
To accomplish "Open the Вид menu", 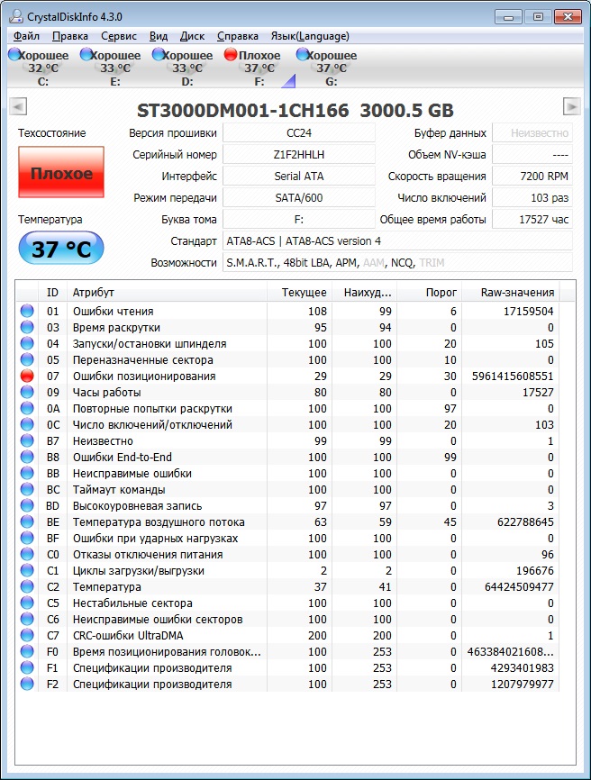I will 159,36.
